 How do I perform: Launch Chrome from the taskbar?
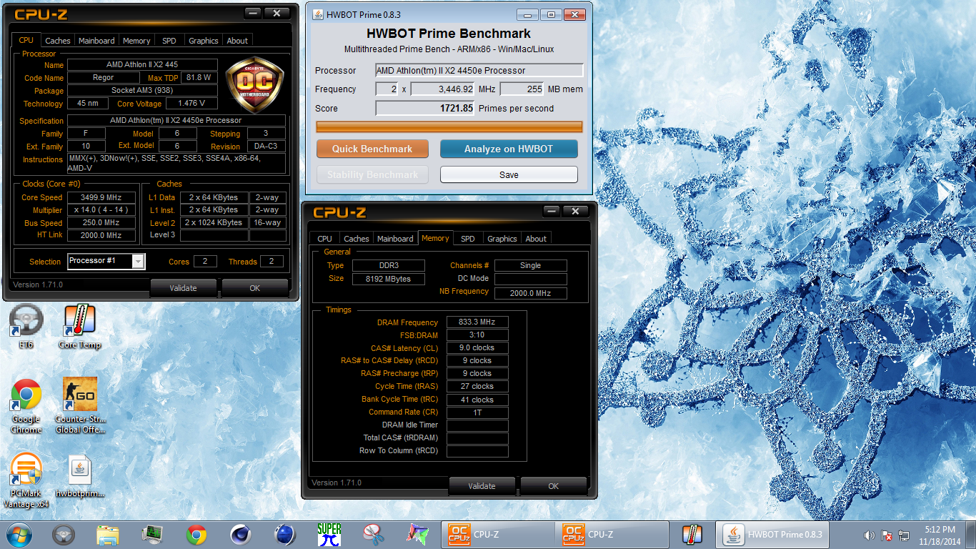196,535
